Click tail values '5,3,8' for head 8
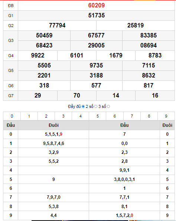 pyautogui.click(x=53, y=207)
